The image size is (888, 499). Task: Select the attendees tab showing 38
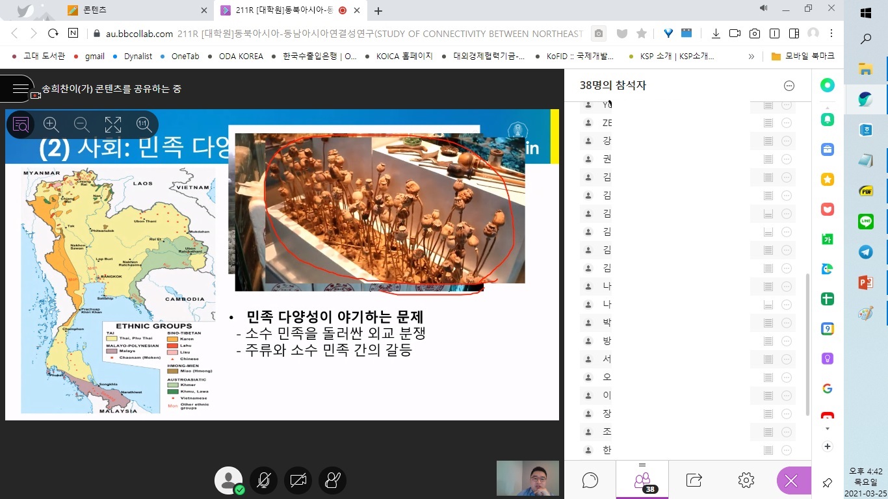642,481
